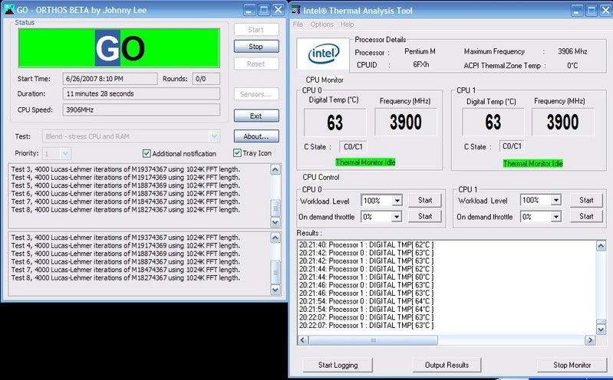This screenshot has height=380, width=613.
Task: Toggle the Tray Icon checkbox
Action: pos(237,152)
